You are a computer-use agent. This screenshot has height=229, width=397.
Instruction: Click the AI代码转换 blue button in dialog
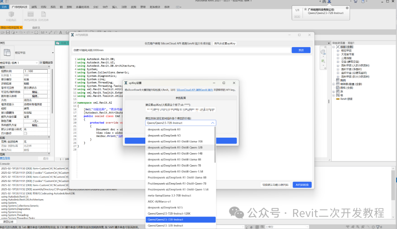302,185
